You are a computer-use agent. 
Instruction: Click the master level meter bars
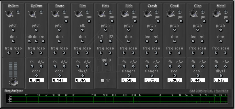(13, 70)
